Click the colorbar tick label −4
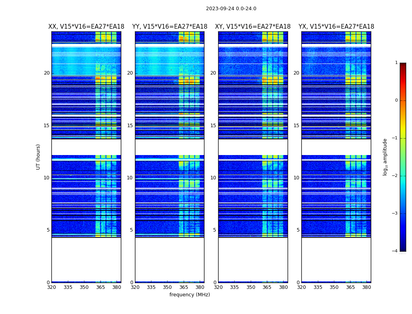Screen dimensions: 412x314 (396, 251)
